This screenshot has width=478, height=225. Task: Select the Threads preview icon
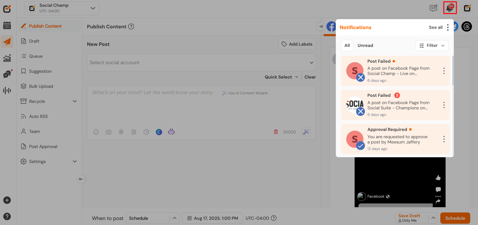tap(467, 27)
